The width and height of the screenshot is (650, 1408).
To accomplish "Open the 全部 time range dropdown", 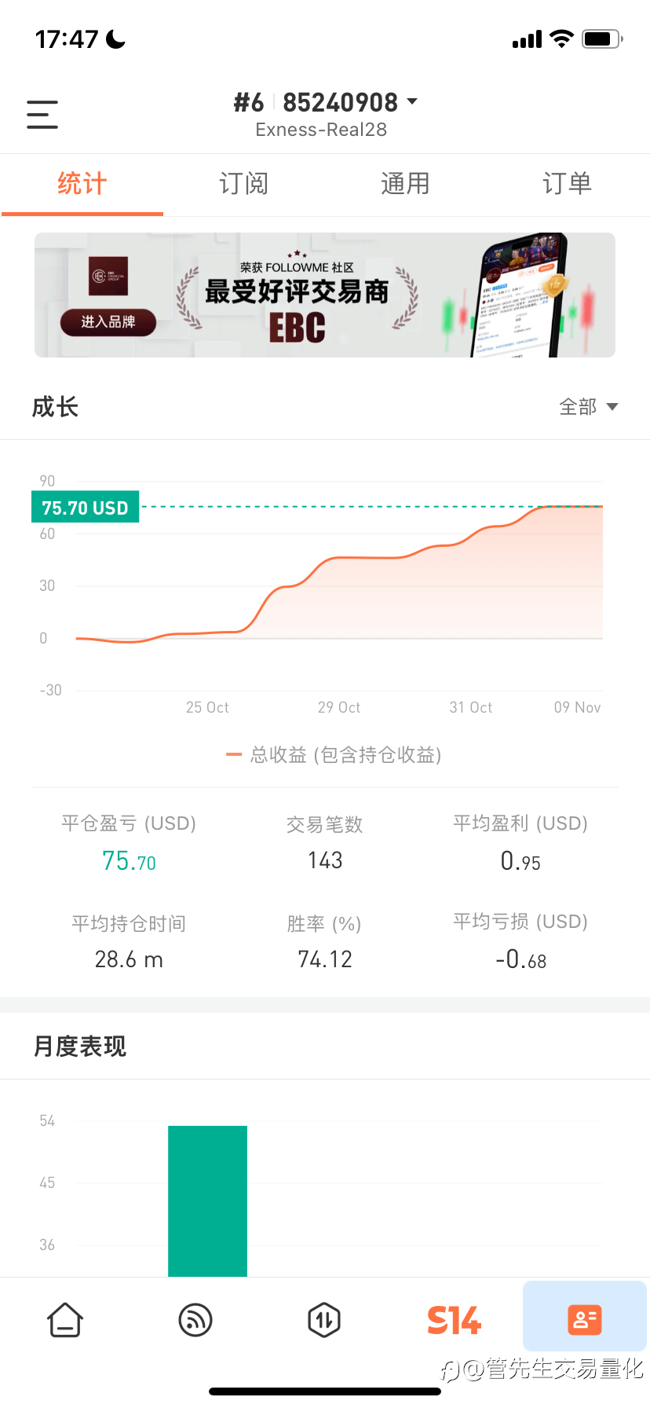I will click(x=588, y=407).
